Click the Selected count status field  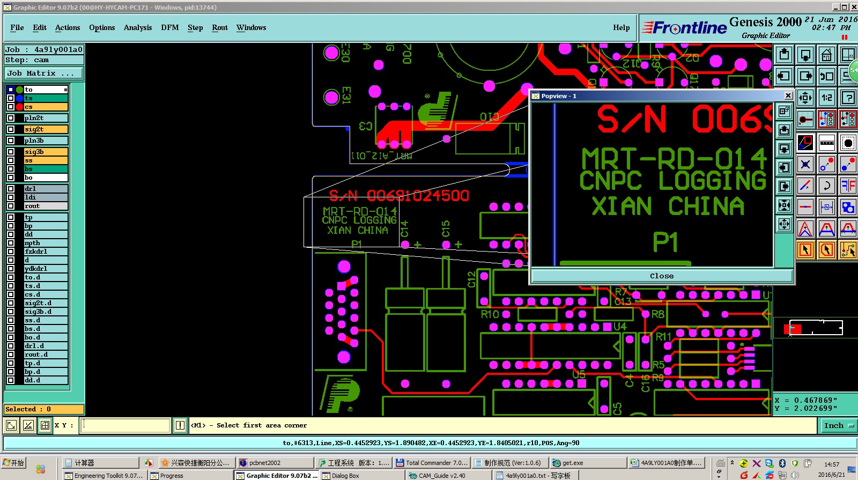(44, 409)
